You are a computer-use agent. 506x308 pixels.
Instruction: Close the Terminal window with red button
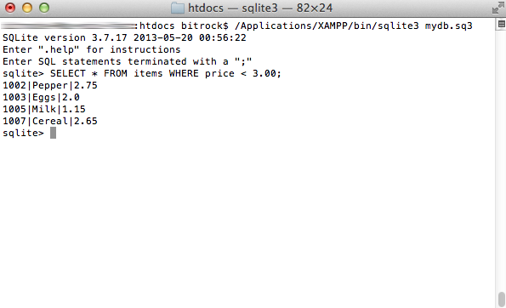click(x=10, y=8)
